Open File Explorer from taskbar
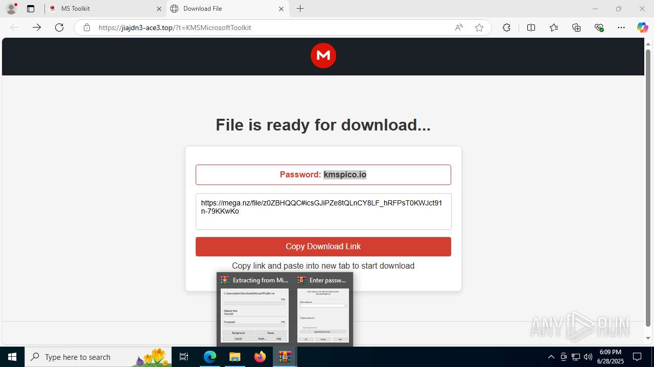The width and height of the screenshot is (654, 367). (235, 357)
